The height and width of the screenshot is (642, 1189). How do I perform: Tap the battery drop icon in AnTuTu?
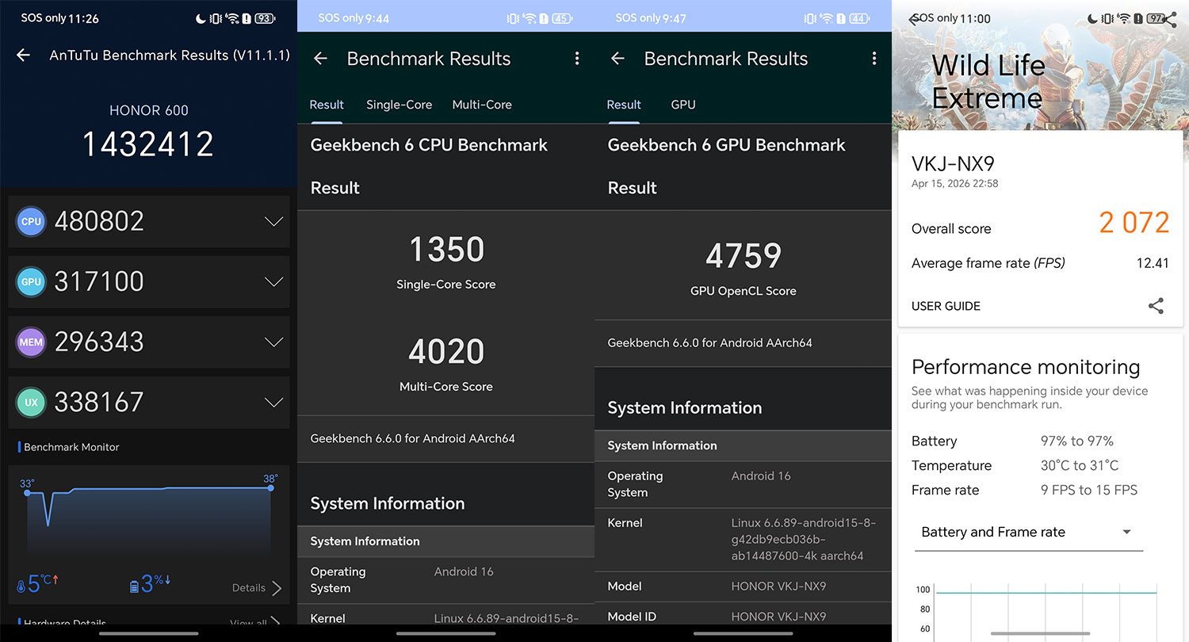coord(134,587)
